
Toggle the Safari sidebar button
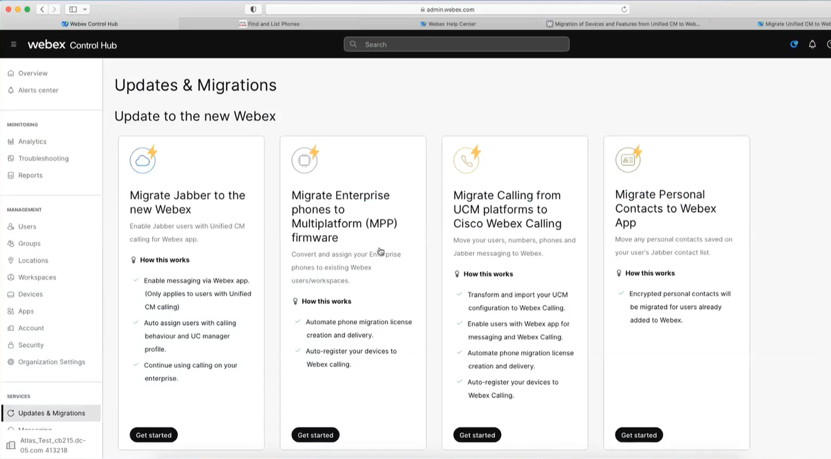73,9
